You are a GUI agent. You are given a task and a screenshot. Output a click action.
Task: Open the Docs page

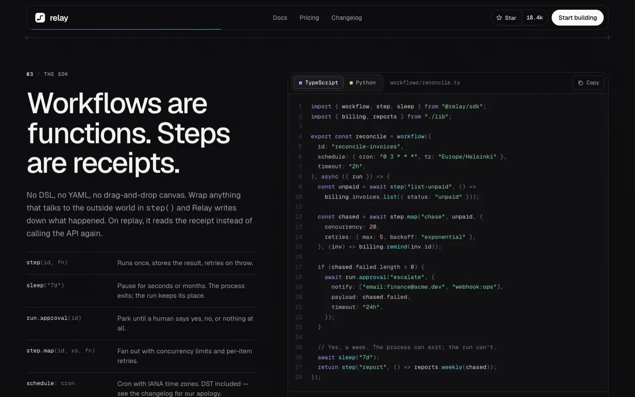[x=280, y=18]
